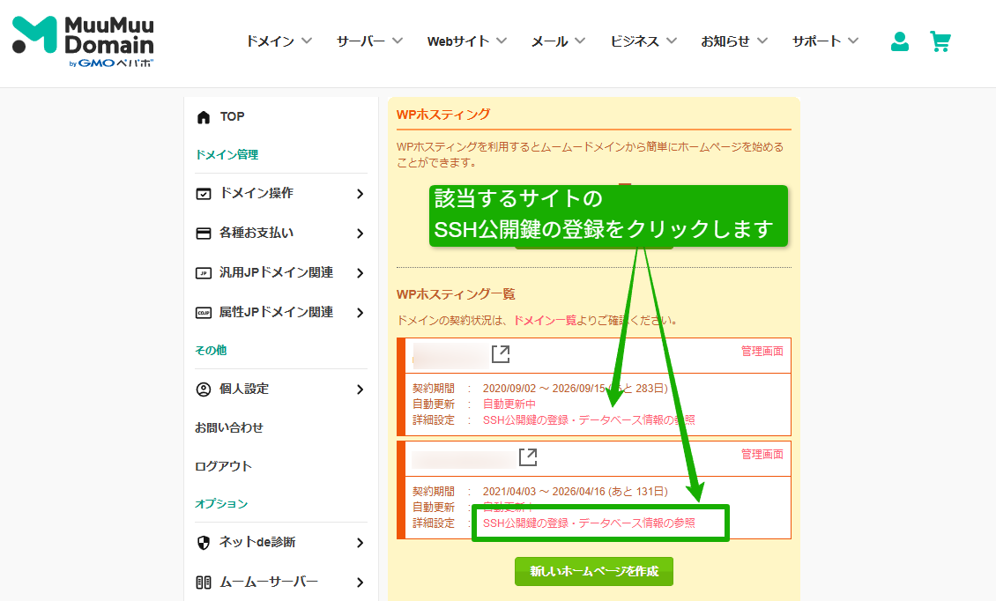Viewport: 996px width, 601px height.
Task: Open 管理画面 link for first hosting
Action: click(x=762, y=352)
